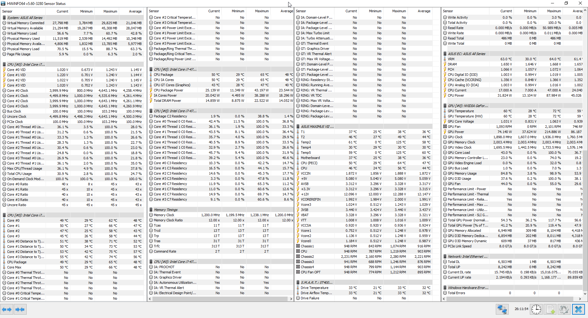The width and height of the screenshot is (588, 318).
Task: Click the expand layout arrows button
Action: click(x=7, y=309)
